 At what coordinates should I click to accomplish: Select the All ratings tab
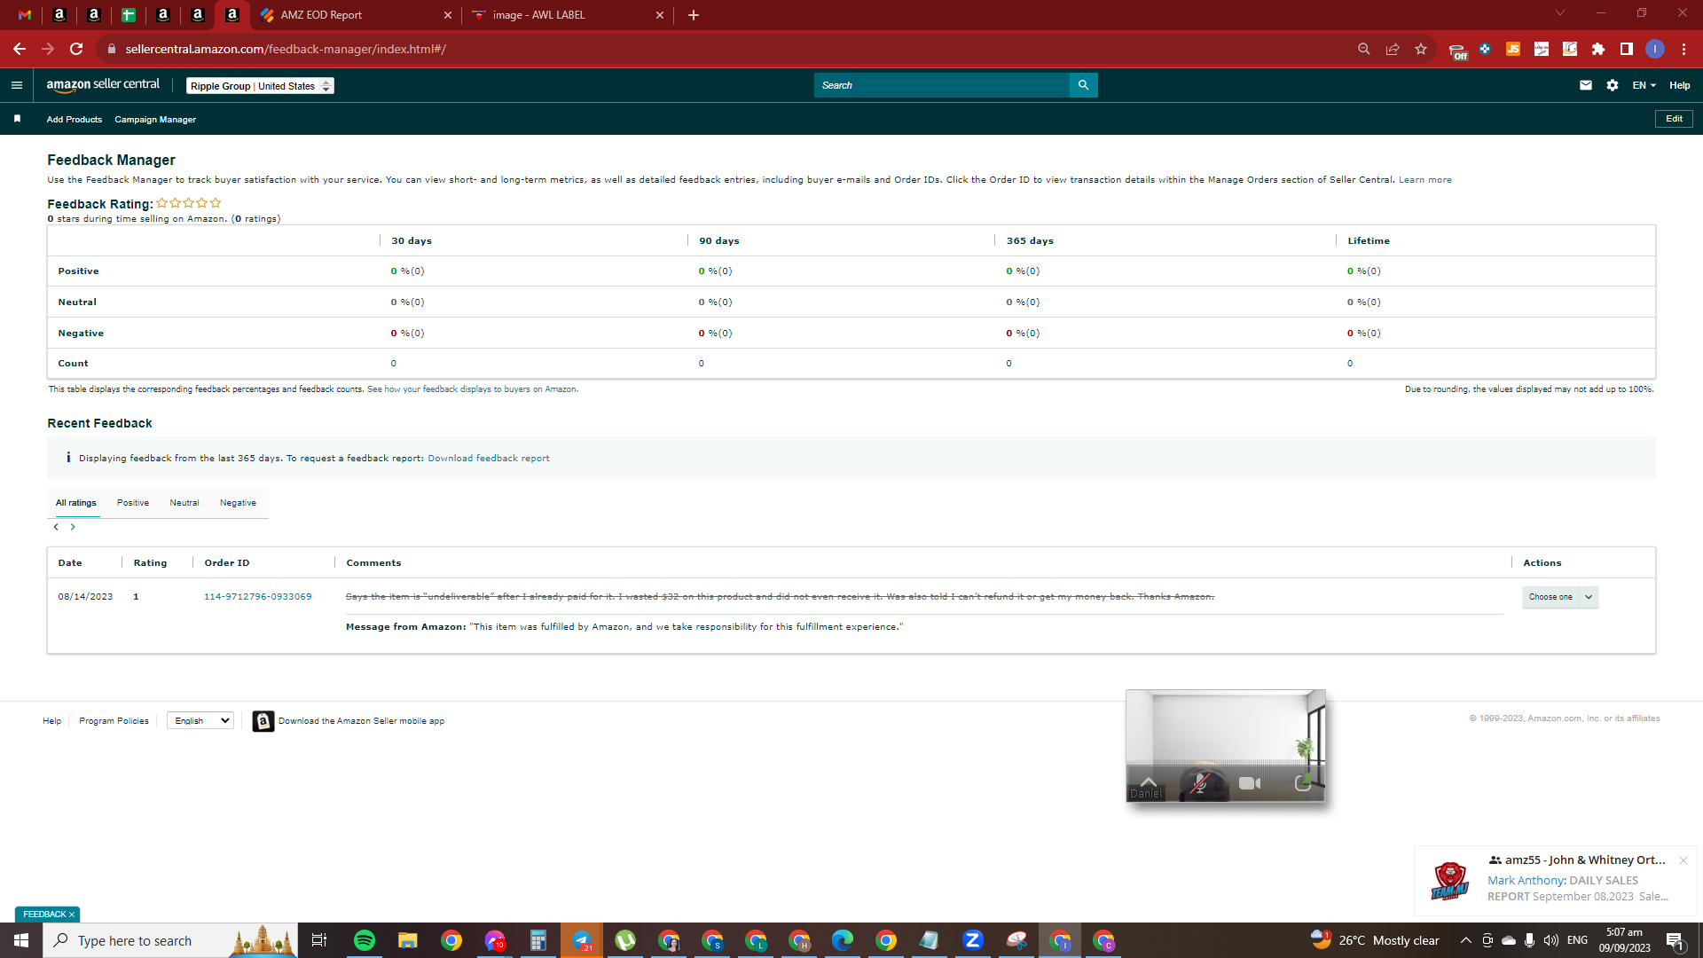coord(76,503)
